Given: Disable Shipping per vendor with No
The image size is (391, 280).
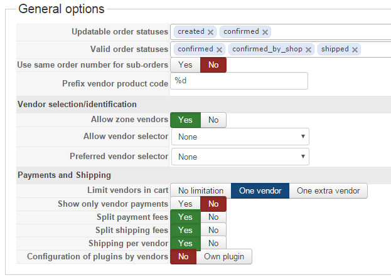Looking at the screenshot, I should tap(213, 243).
